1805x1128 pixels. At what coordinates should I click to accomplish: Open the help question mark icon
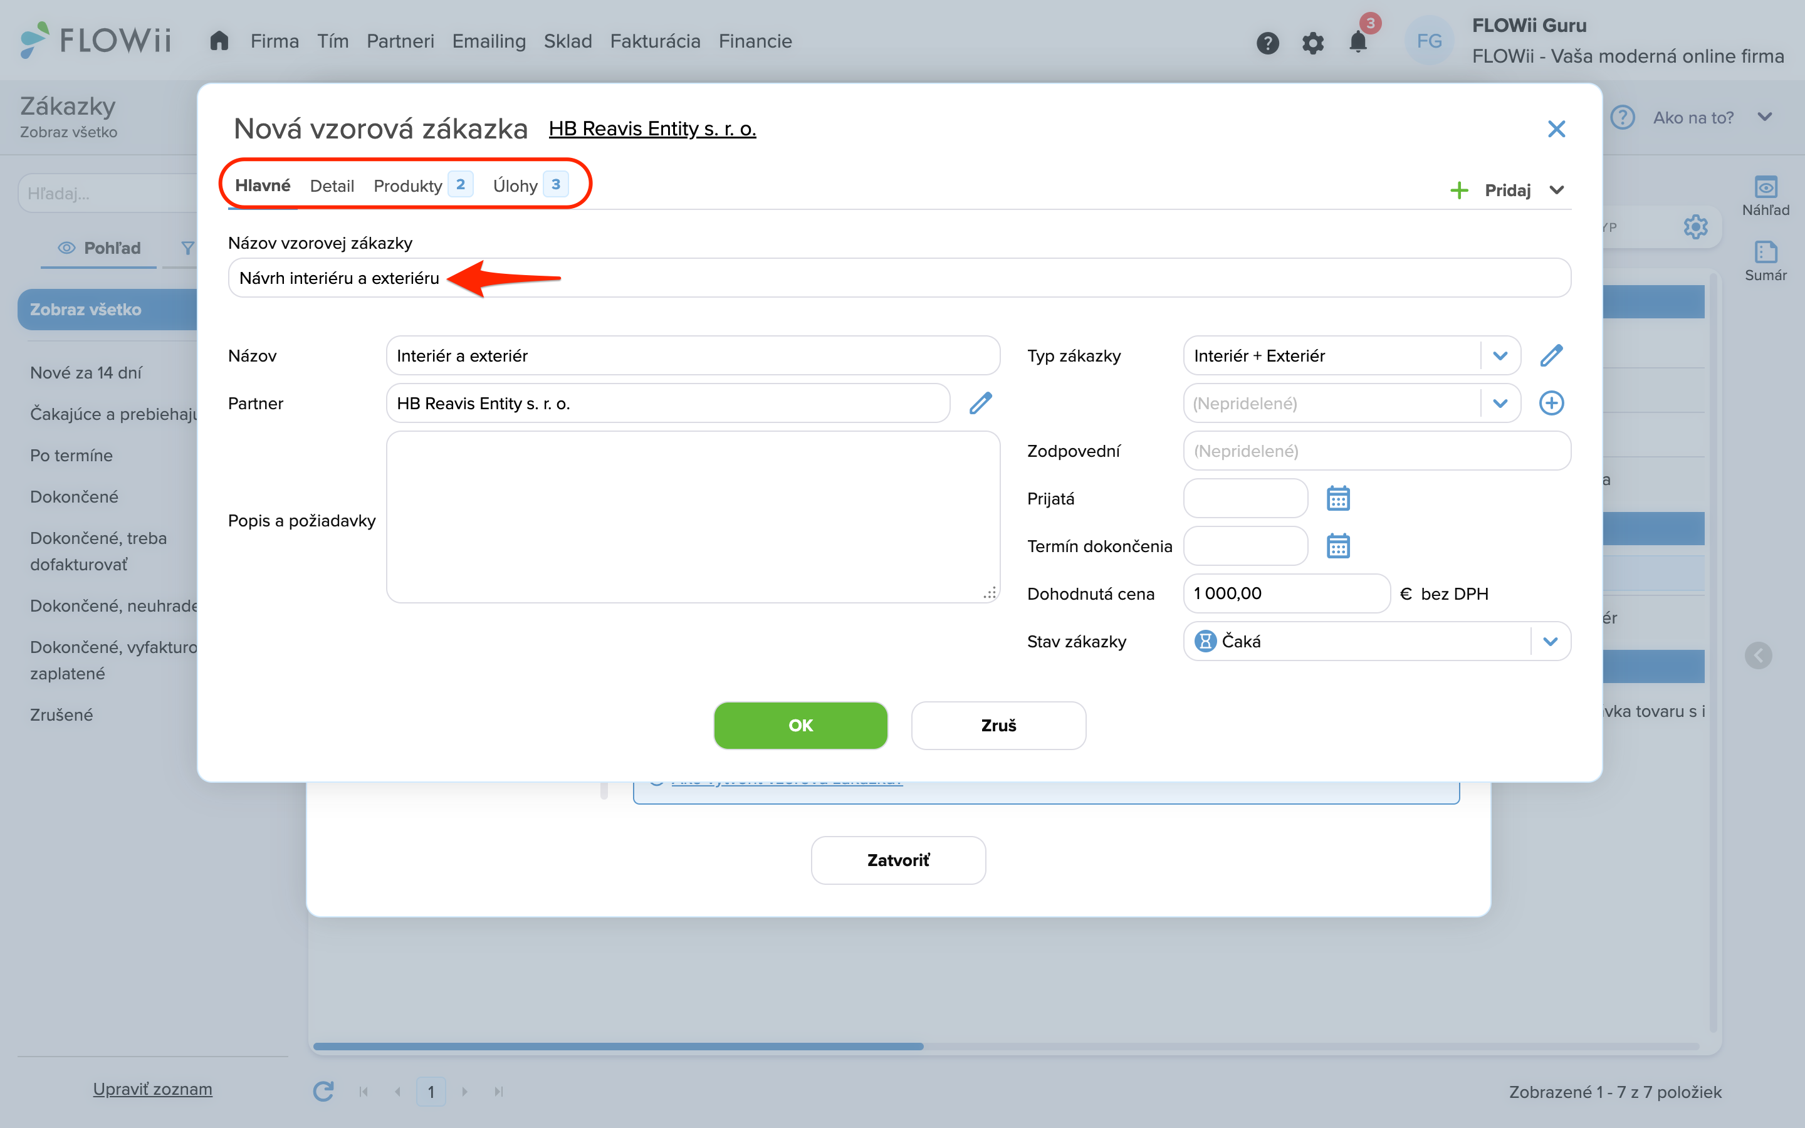tap(1267, 43)
